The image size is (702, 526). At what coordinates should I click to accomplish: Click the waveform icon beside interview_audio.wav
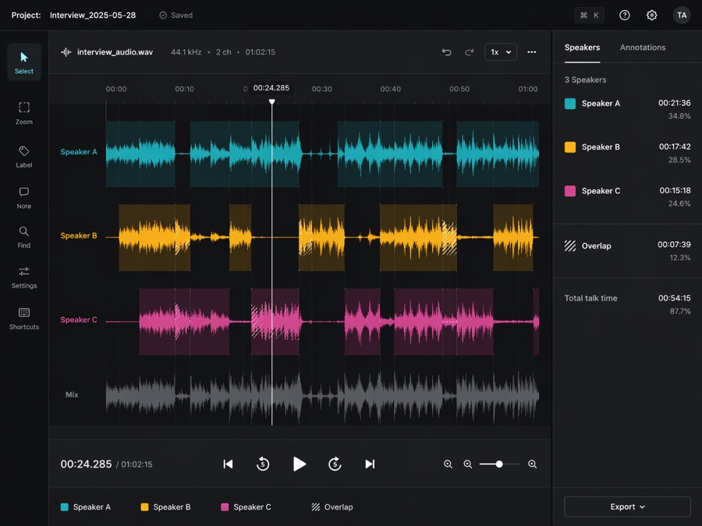(66, 52)
